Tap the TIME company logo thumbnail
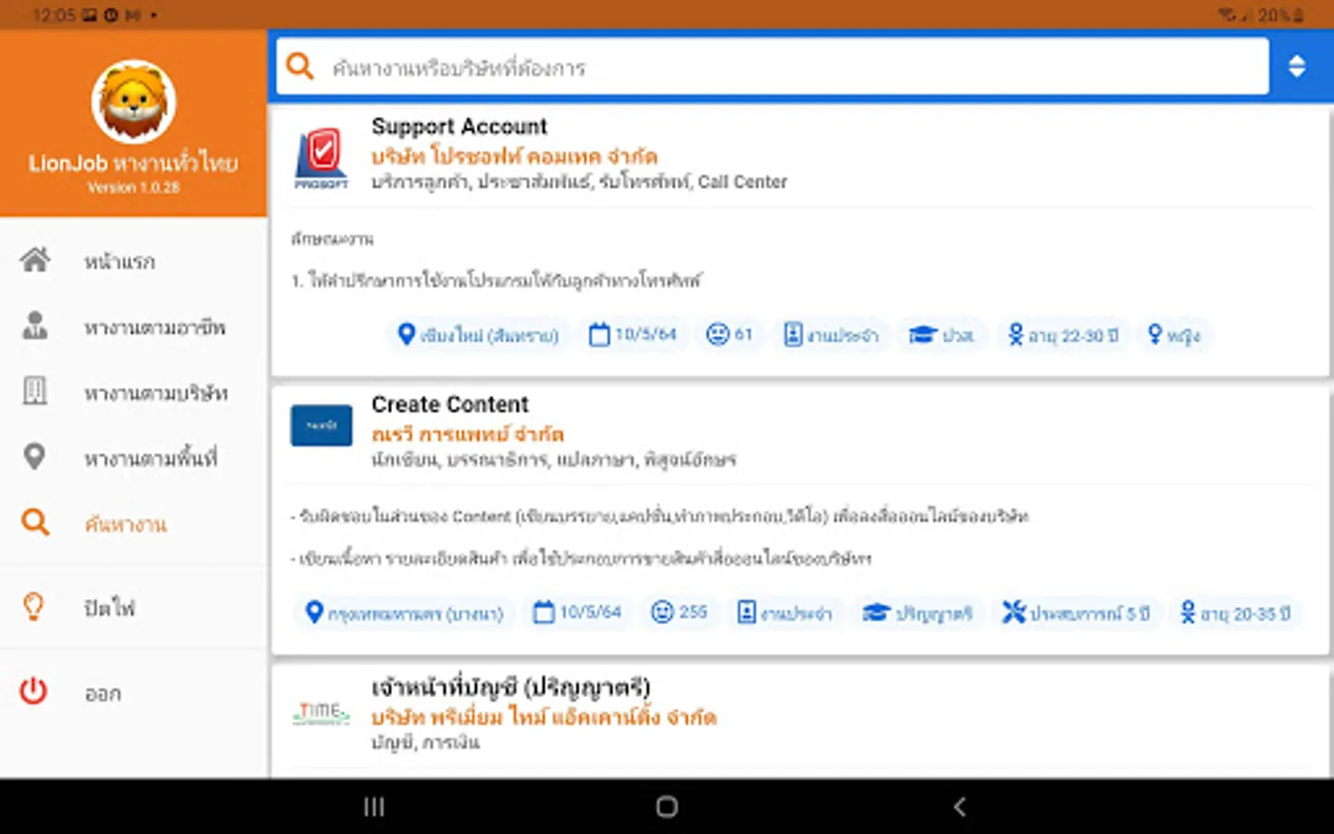1334x834 pixels. [321, 713]
